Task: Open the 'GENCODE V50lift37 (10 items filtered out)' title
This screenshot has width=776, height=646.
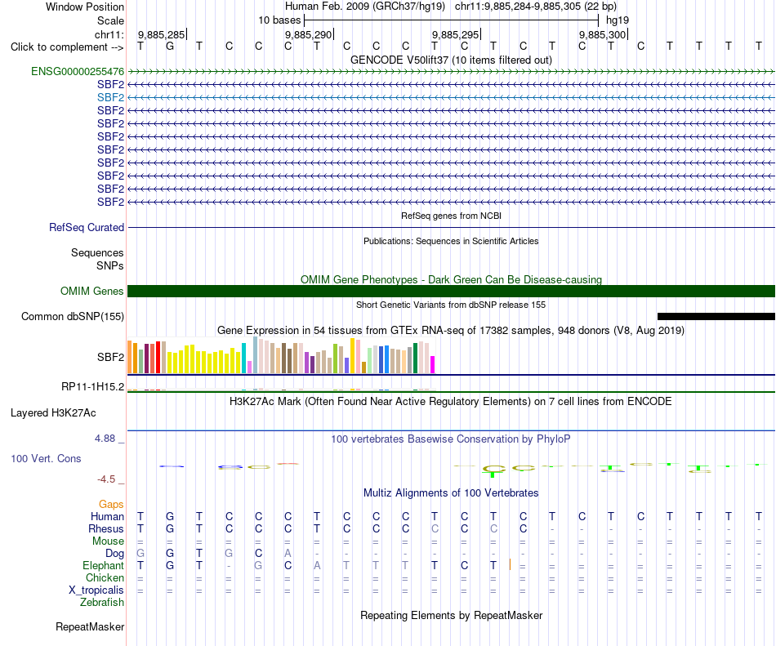Action: pos(451,60)
